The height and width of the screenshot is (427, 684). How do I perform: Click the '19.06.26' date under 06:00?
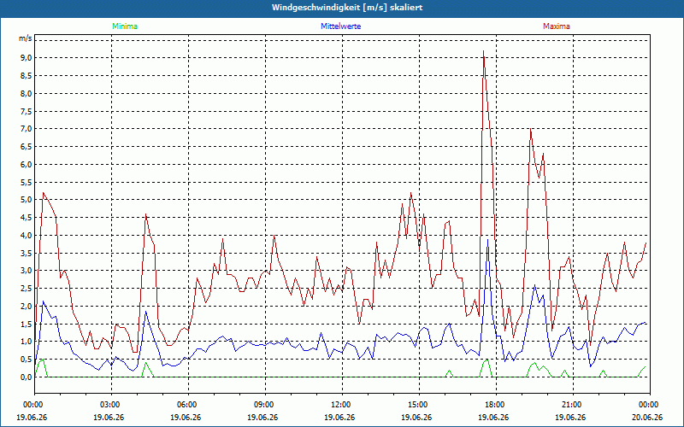[x=186, y=417]
